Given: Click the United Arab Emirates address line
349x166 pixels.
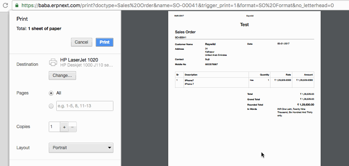Looking at the screenshot, I should click(x=216, y=55).
